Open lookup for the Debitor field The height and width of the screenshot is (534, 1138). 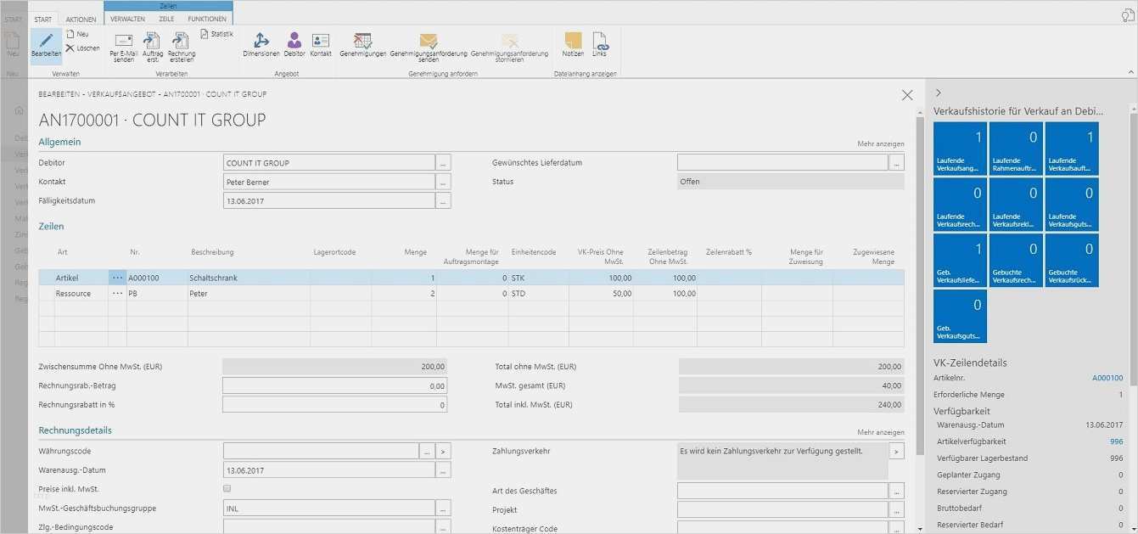coord(443,163)
